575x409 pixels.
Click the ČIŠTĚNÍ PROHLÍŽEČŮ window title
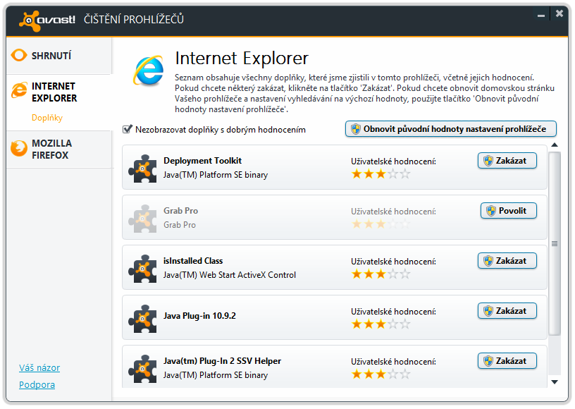134,19
